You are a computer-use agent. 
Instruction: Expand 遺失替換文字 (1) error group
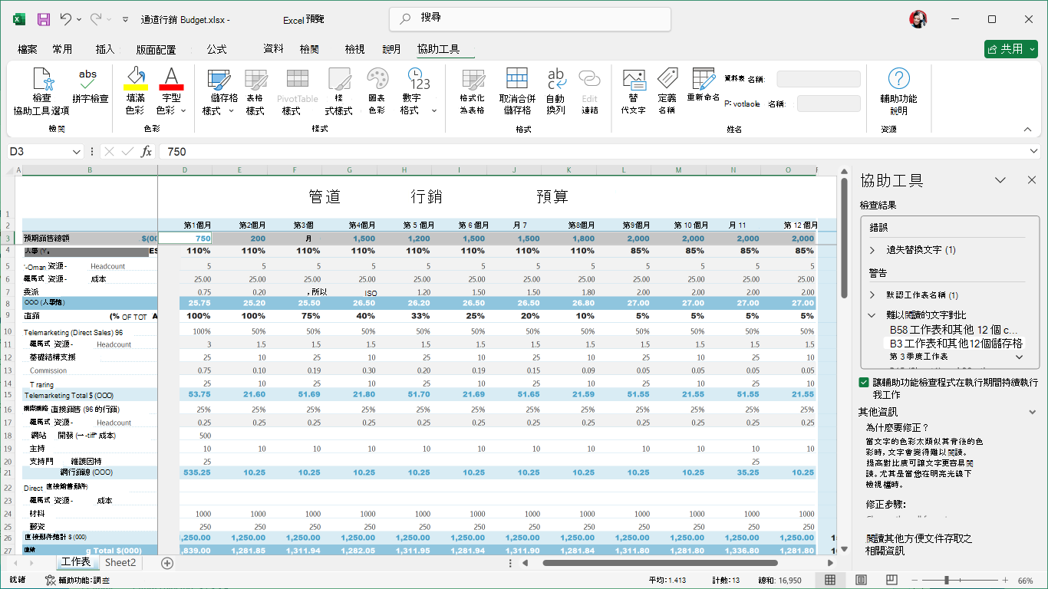click(x=872, y=250)
